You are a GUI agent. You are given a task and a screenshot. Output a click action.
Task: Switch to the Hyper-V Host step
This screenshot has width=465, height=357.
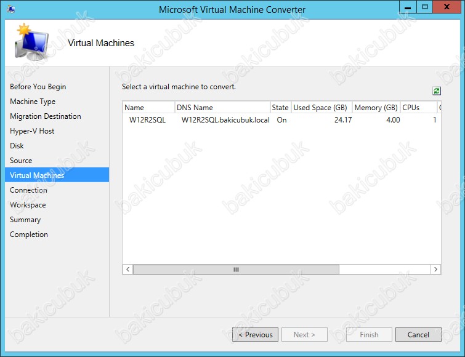32,131
